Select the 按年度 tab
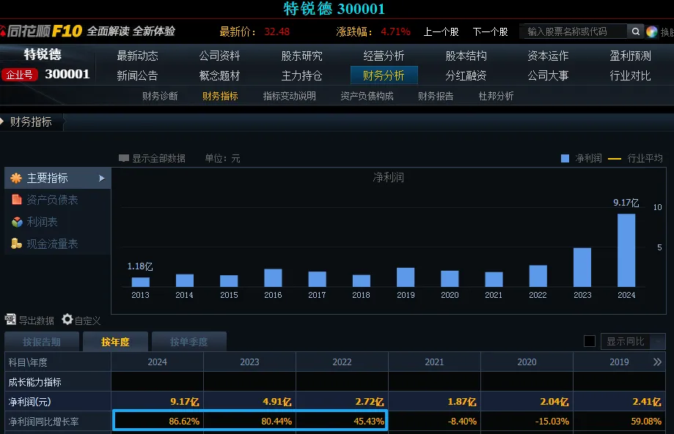Screen dimensions: 674x434 [115, 342]
